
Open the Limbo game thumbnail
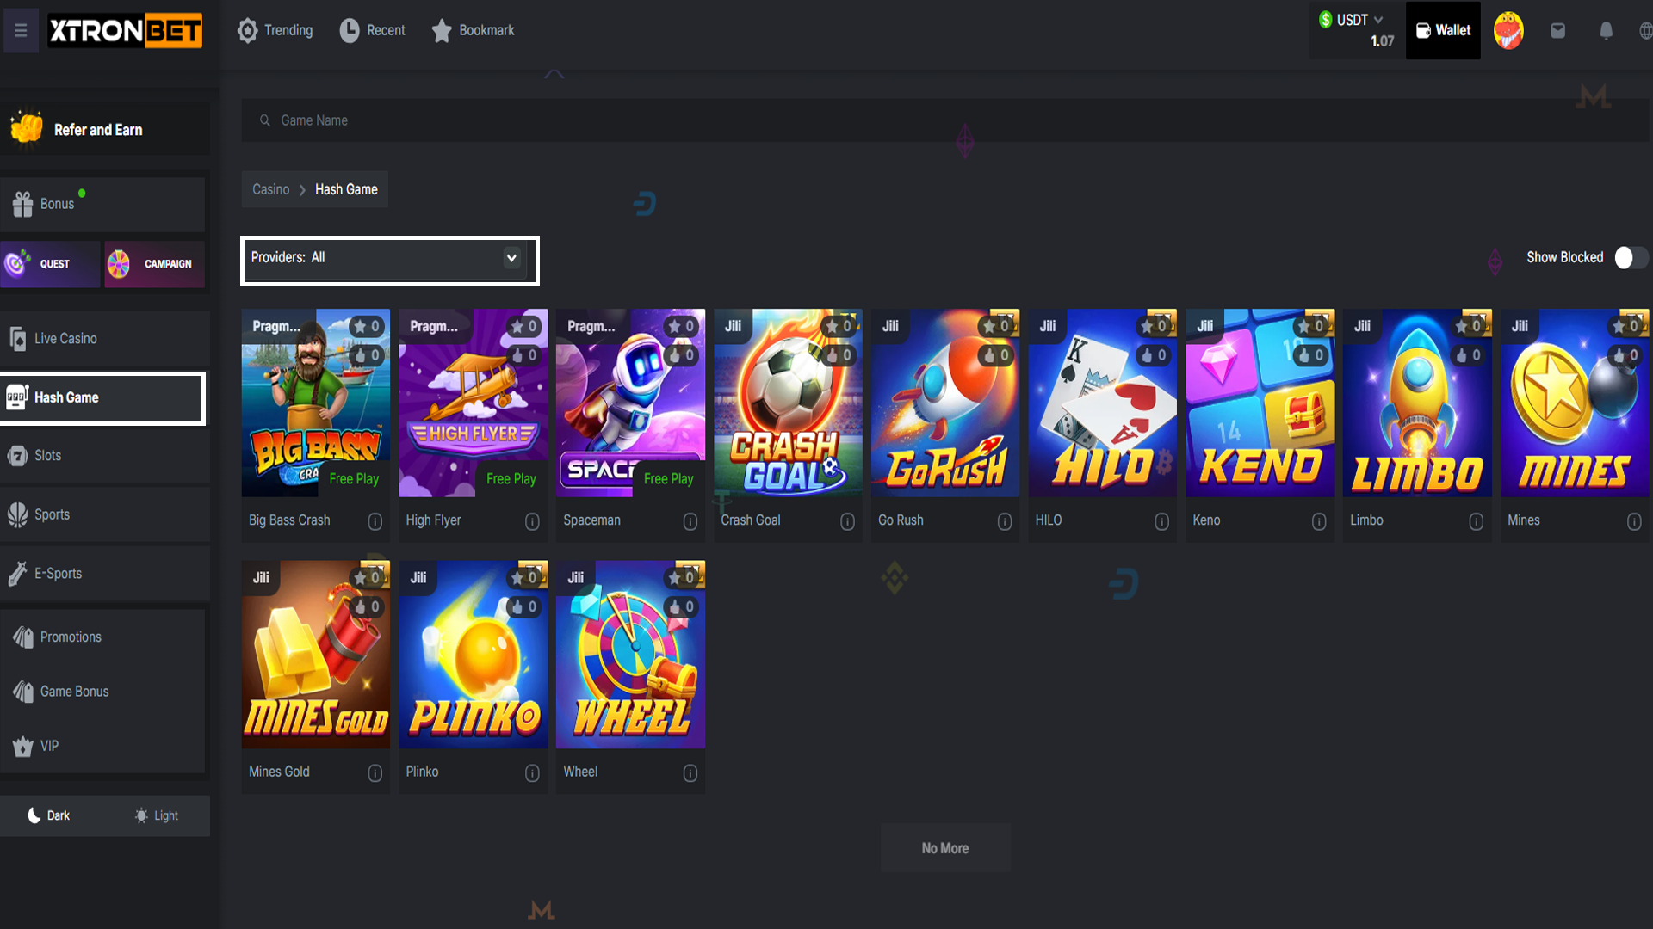(x=1416, y=403)
